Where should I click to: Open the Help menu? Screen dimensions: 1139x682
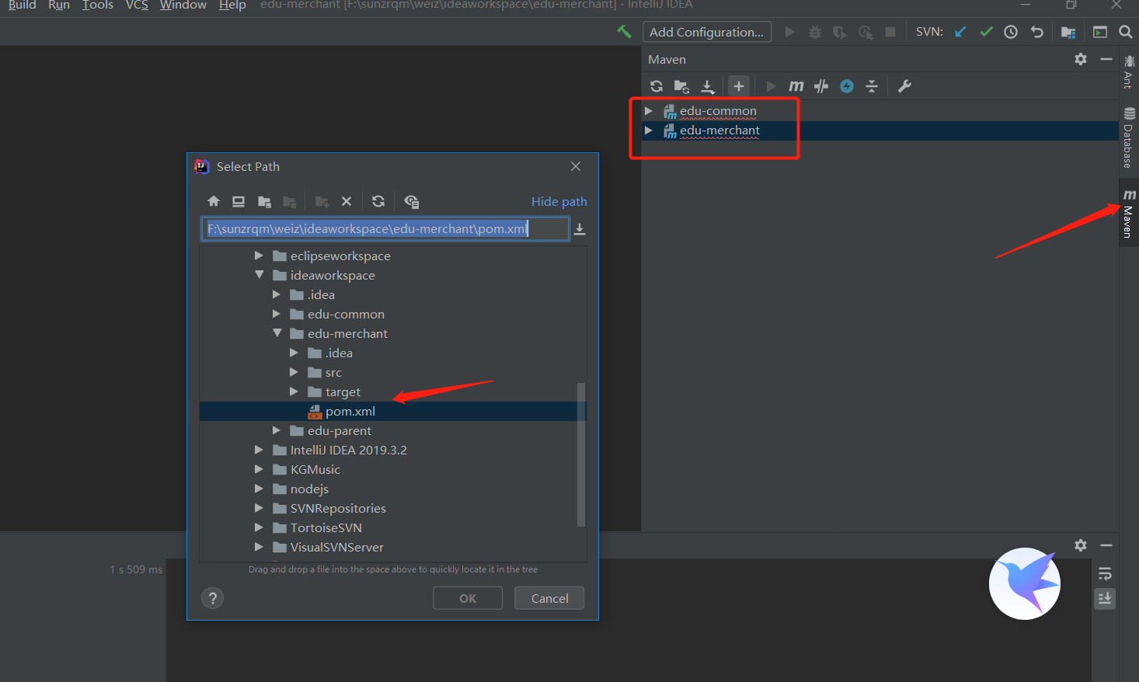click(x=232, y=5)
